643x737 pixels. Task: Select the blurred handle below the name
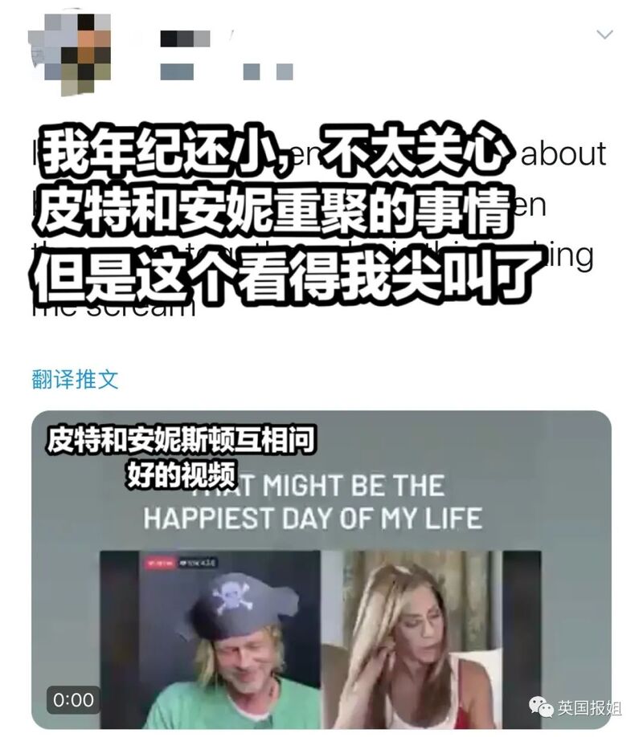[x=177, y=71]
